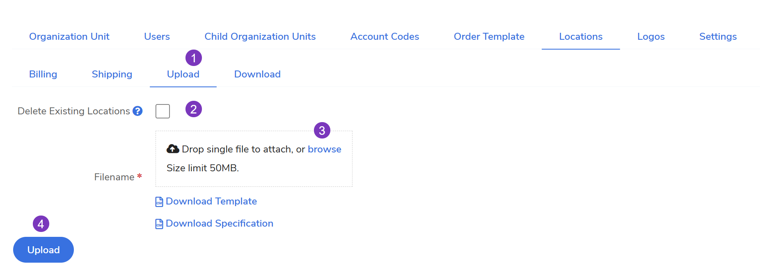Click the CSV icon next to Download Specification
Viewport: 760px width, 277px height.
(159, 224)
